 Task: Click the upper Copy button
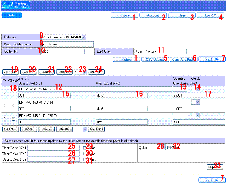[46, 72]
